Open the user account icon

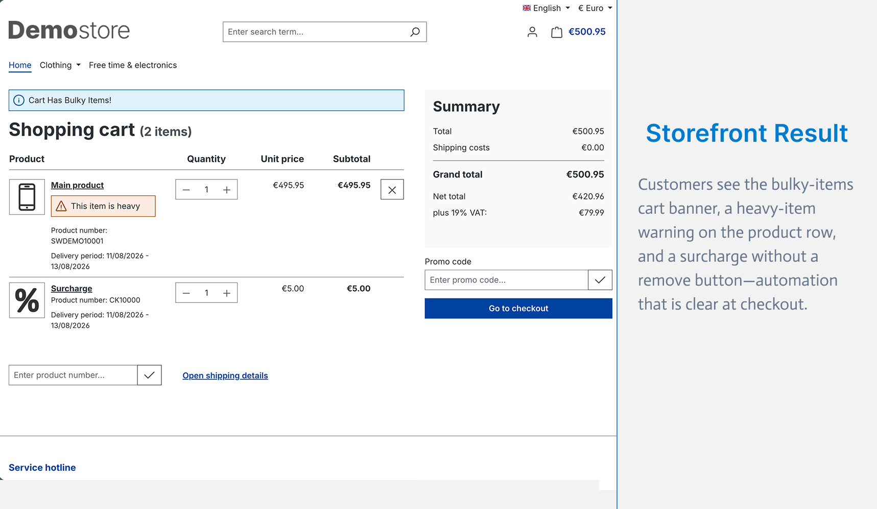(x=532, y=32)
